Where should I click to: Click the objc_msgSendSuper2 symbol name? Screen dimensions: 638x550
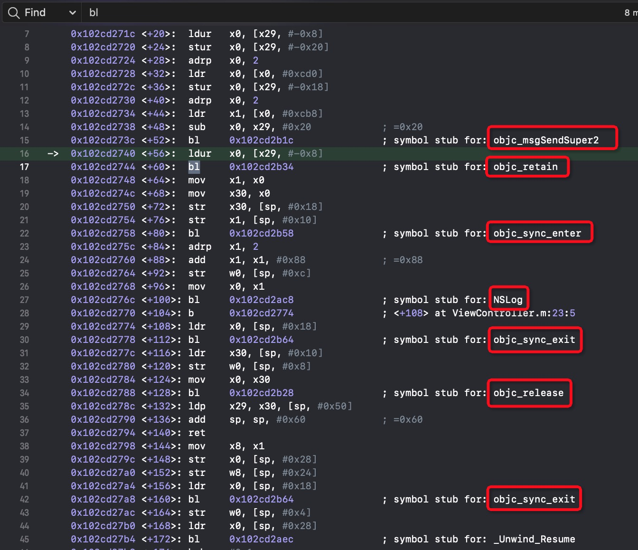coord(546,140)
